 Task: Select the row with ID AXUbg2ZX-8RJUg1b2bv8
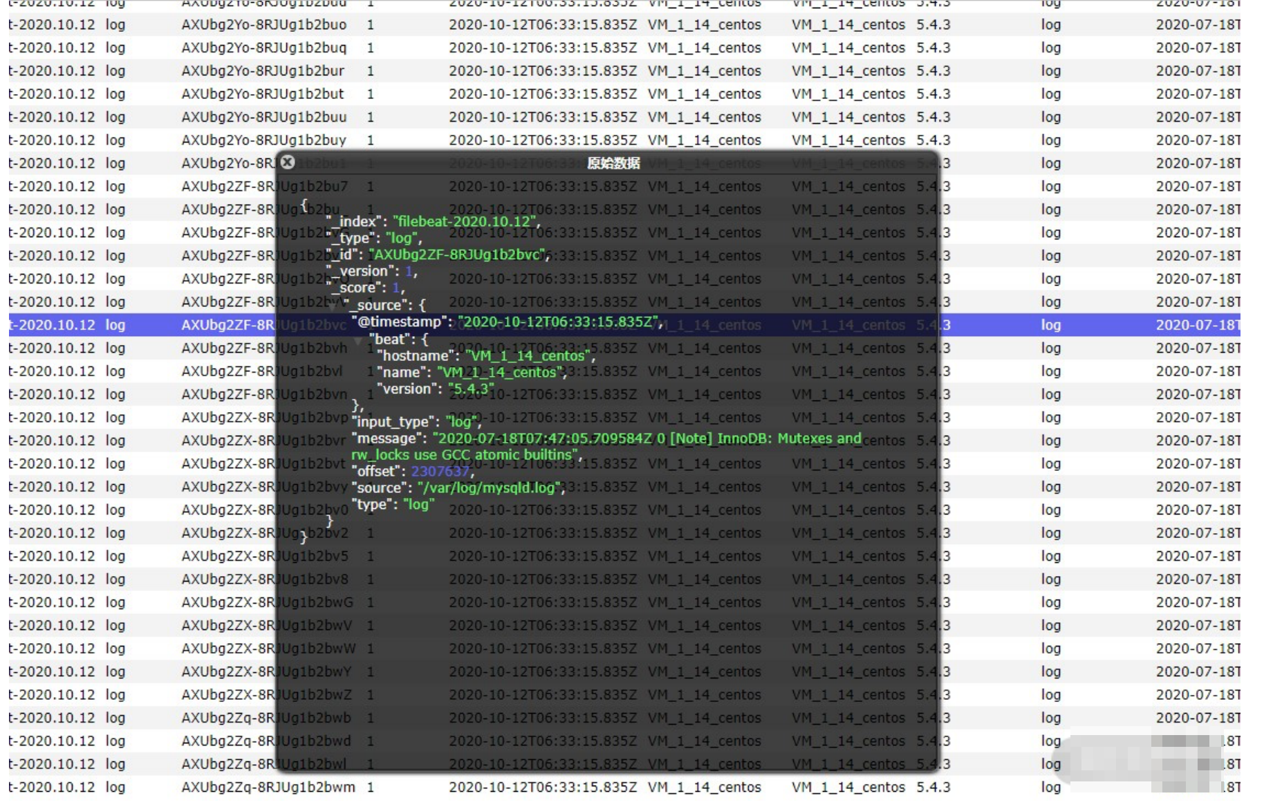(x=624, y=579)
